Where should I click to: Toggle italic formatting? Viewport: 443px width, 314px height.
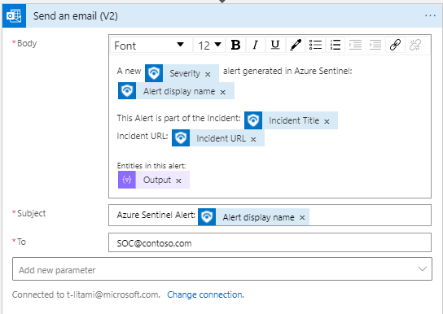256,45
